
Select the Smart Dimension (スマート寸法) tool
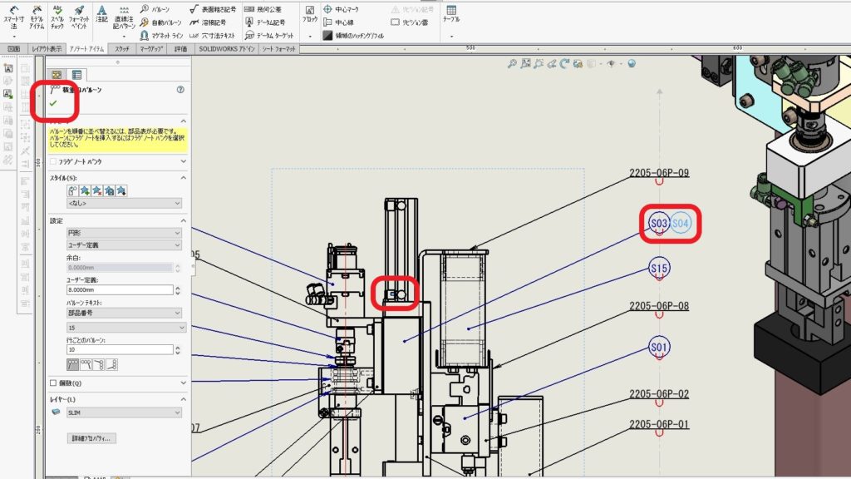click(13, 15)
